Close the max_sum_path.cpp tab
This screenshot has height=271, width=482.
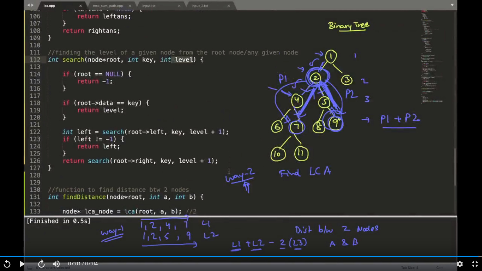pyautogui.click(x=130, y=6)
